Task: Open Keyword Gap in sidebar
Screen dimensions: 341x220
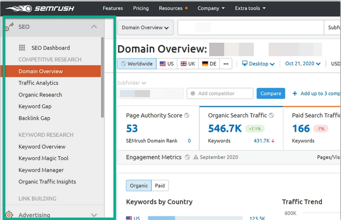Action: click(x=35, y=106)
